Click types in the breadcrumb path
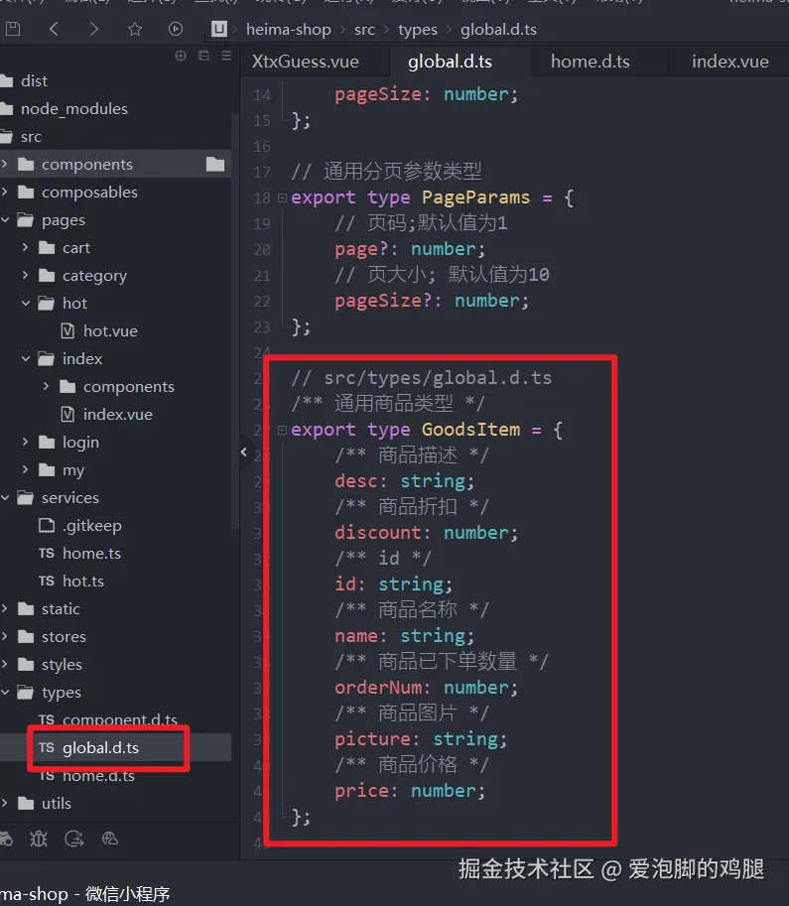The image size is (789, 906). [x=418, y=30]
